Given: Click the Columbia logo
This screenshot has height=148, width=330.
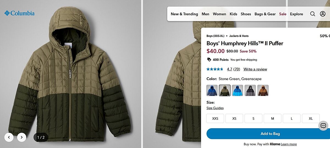Looking at the screenshot, I should pos(19,13).
